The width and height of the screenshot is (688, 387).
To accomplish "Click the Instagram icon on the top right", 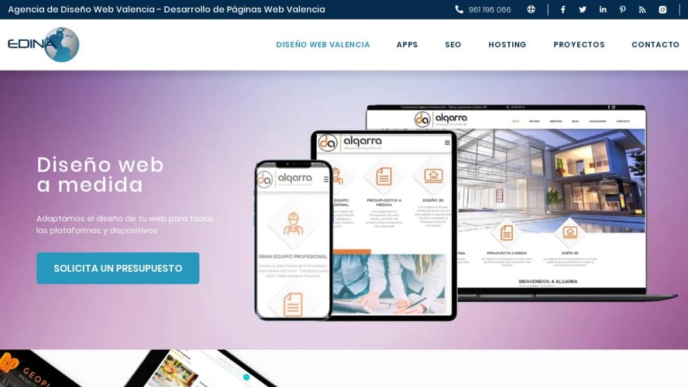I will click(x=662, y=9).
